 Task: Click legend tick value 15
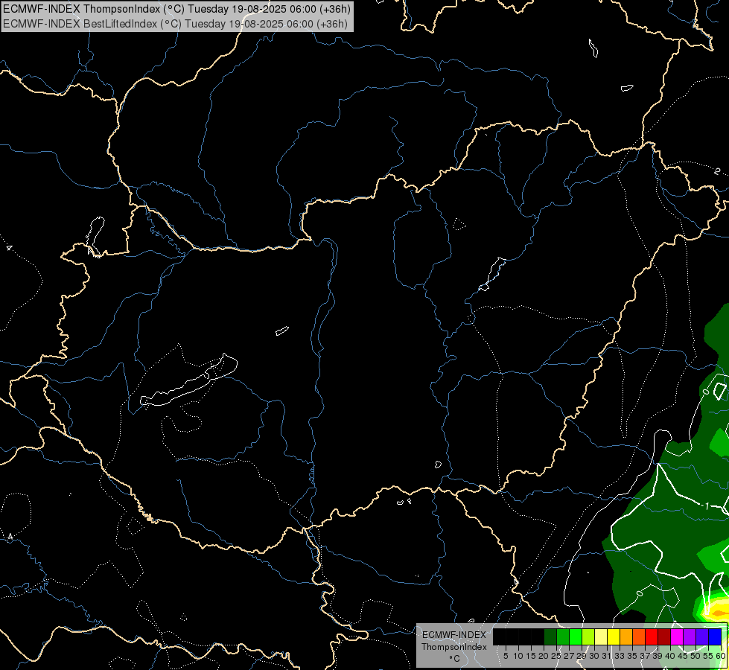[x=532, y=656]
